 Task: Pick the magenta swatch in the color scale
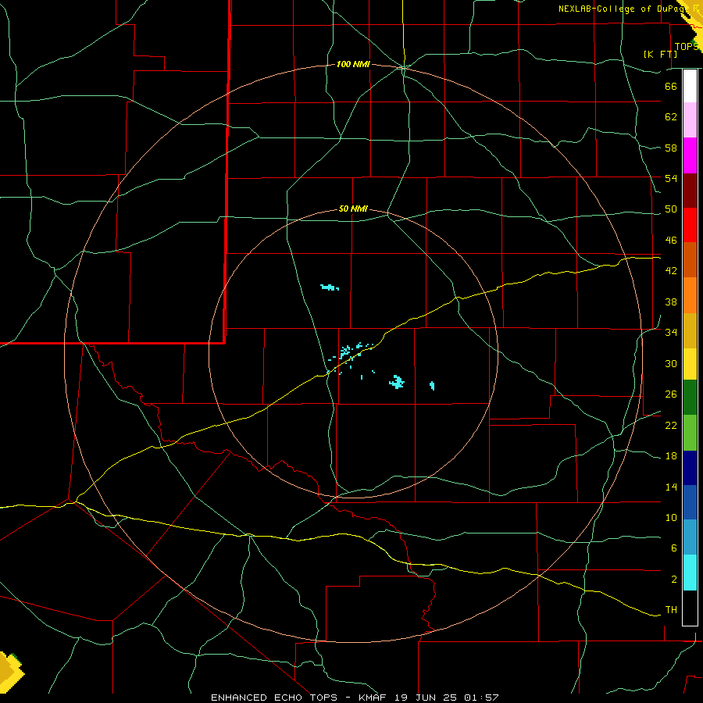tap(690, 155)
